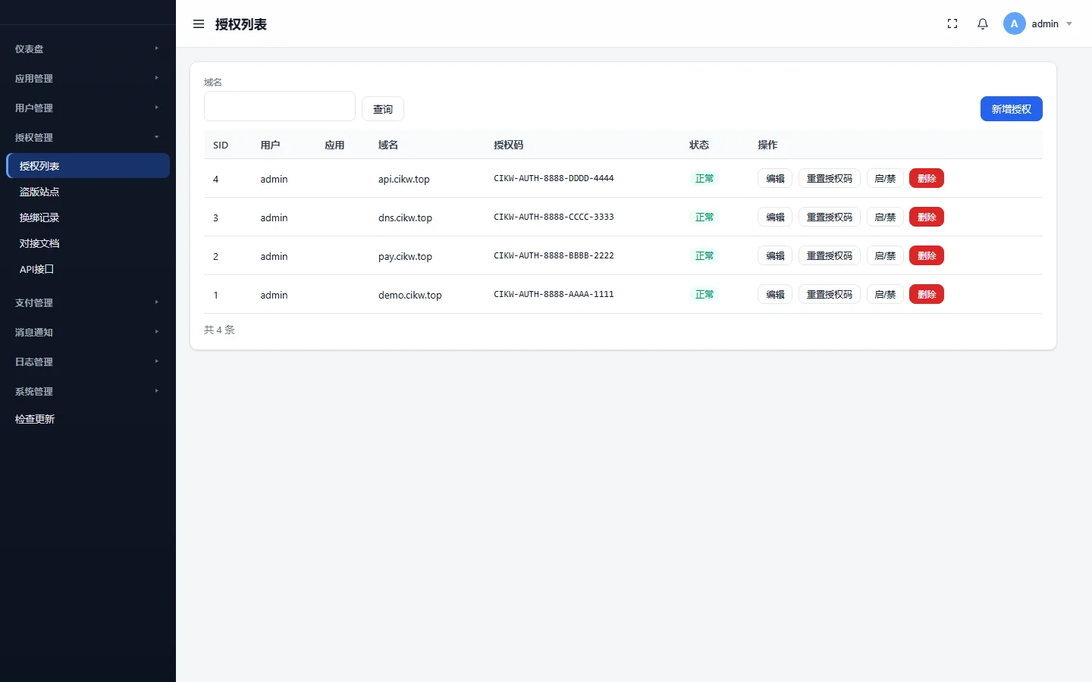
Task: Reset auth code for api.cikw.top
Action: [830, 178]
